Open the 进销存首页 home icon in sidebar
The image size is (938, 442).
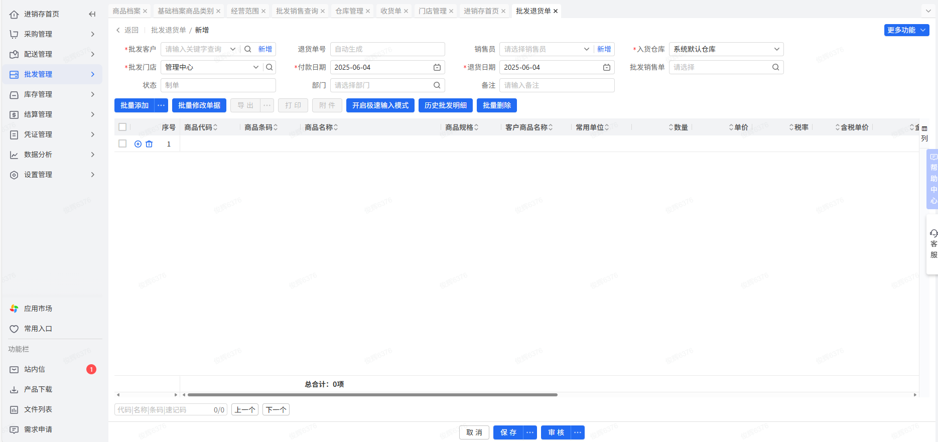click(14, 14)
